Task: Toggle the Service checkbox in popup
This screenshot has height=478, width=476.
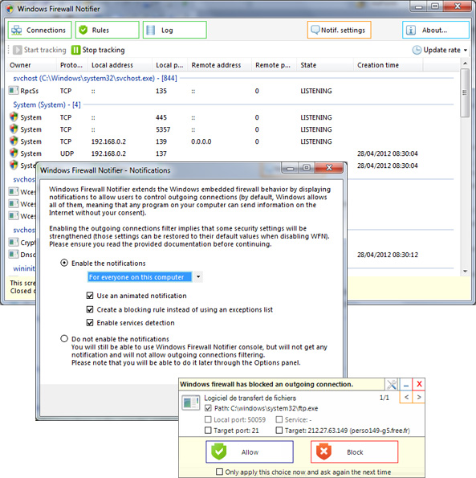Action: [x=279, y=420]
